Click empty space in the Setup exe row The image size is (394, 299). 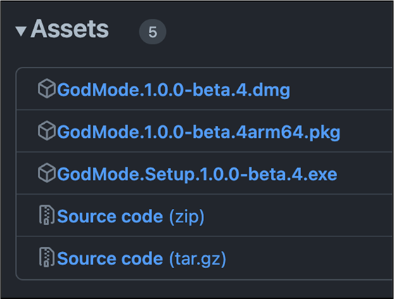point(366,173)
